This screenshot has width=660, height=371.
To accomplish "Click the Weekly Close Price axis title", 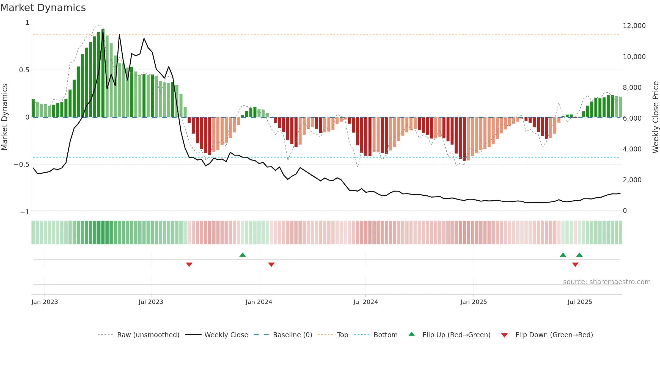I will click(656, 117).
